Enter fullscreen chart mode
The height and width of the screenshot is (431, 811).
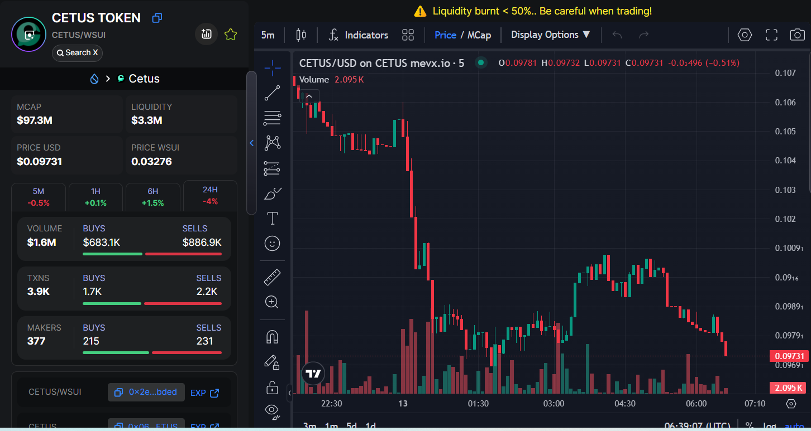click(771, 35)
